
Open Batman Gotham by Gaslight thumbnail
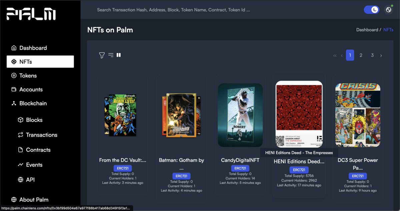coord(181,115)
